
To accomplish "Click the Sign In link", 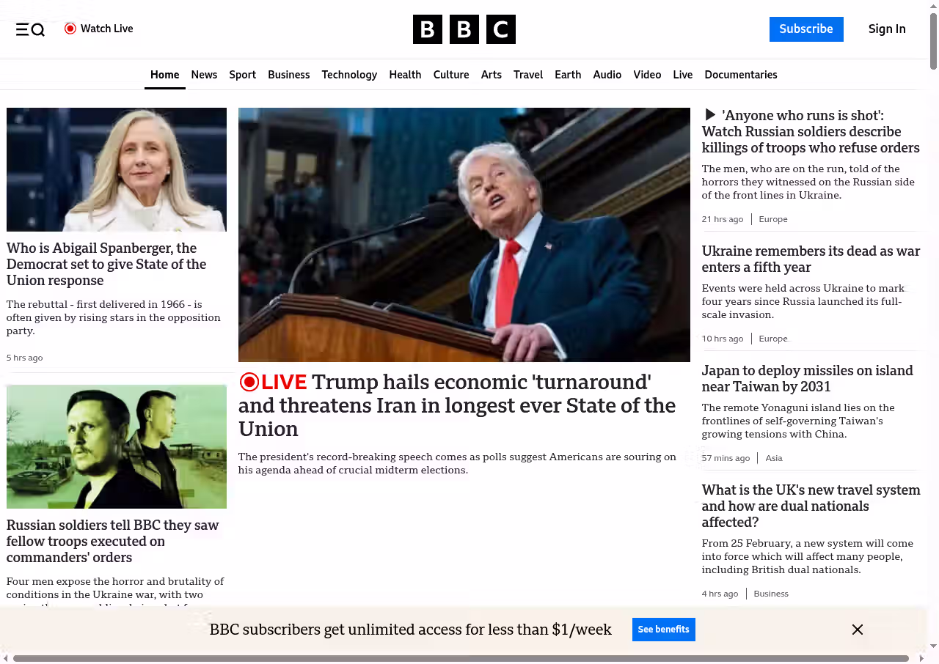I will [886, 29].
